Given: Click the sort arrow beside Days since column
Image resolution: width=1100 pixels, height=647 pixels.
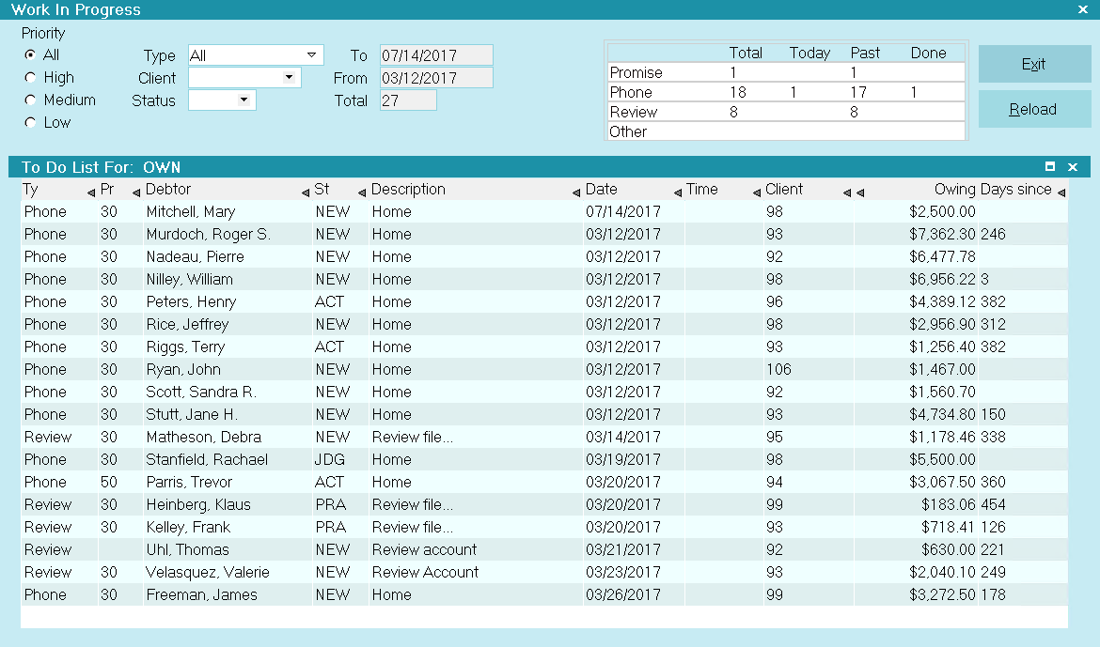Looking at the screenshot, I should tap(1061, 193).
